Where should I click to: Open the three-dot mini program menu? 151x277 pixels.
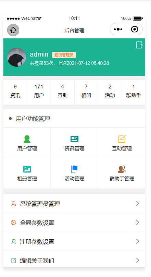point(118,29)
